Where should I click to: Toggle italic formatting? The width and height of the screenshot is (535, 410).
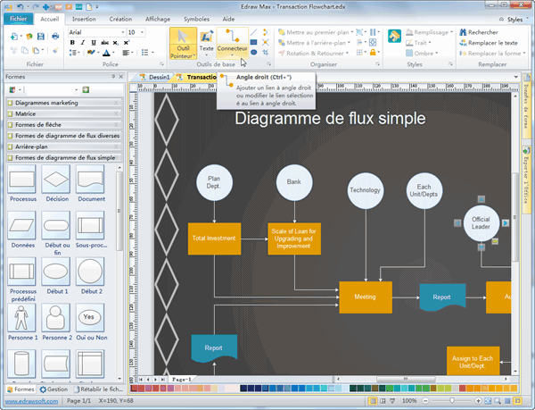tap(83, 43)
